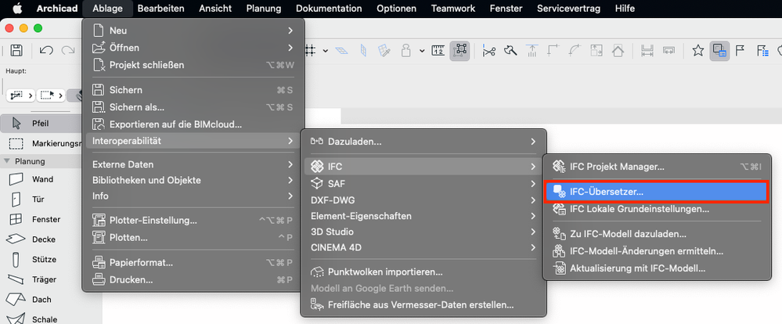
Task: Select the Wand wall tool
Action: [42, 179]
